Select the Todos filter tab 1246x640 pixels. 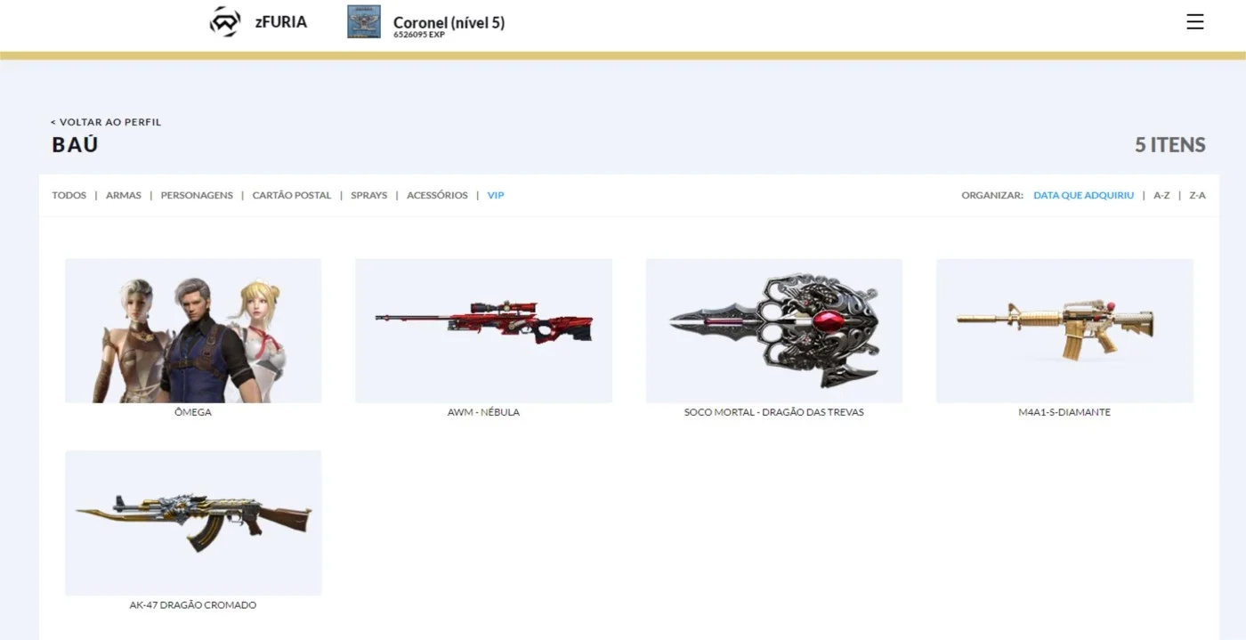pyautogui.click(x=69, y=195)
